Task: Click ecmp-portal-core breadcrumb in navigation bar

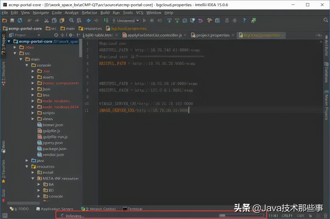Action: 22,29
